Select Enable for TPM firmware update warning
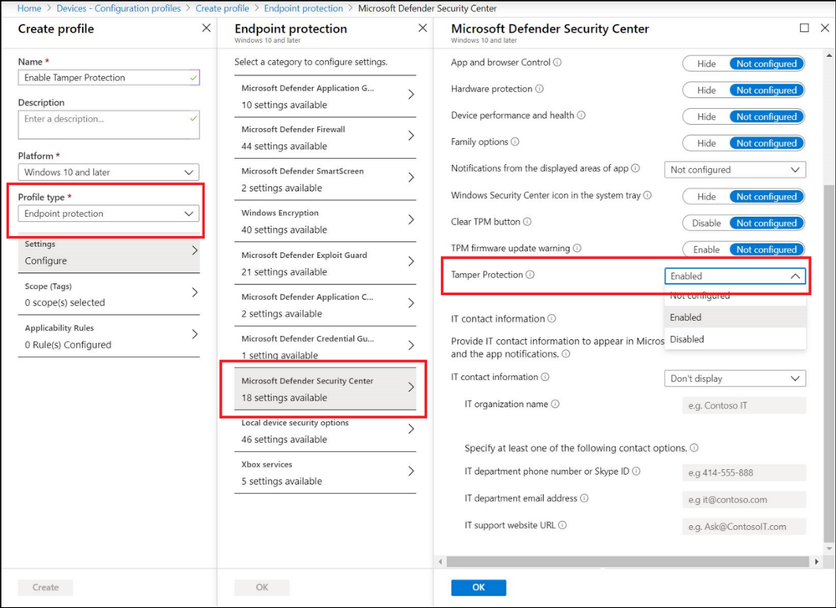The height and width of the screenshot is (608, 836). tap(705, 249)
